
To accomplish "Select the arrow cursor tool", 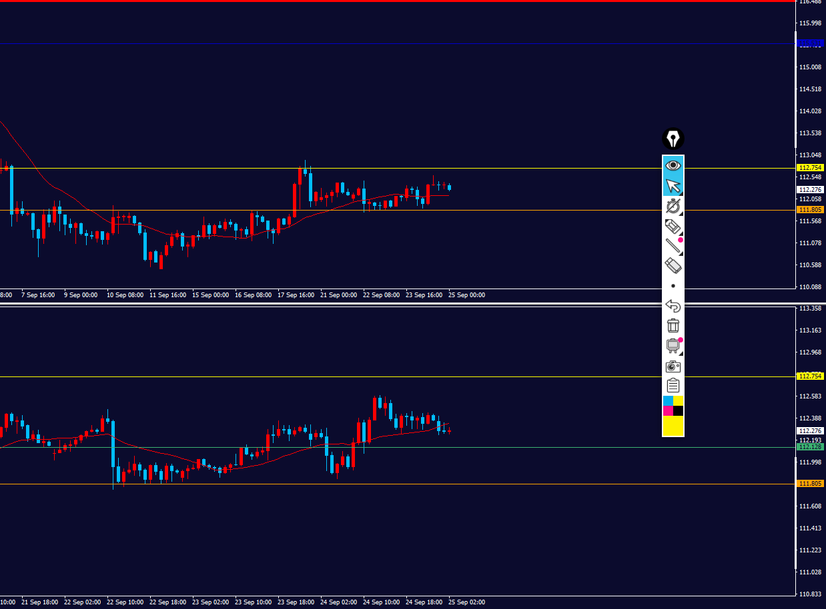I will point(673,185).
